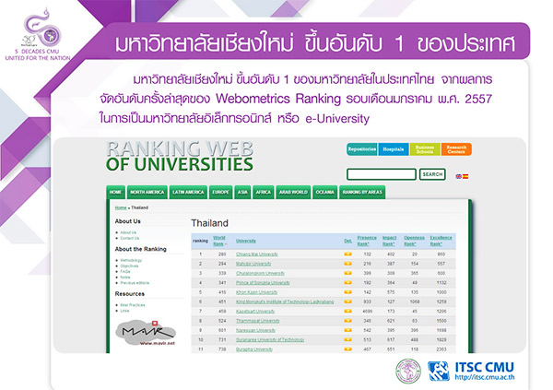Image resolution: width=553 pixels, height=390 pixels.
Task: Click the Business Schools button
Action: [x=425, y=149]
